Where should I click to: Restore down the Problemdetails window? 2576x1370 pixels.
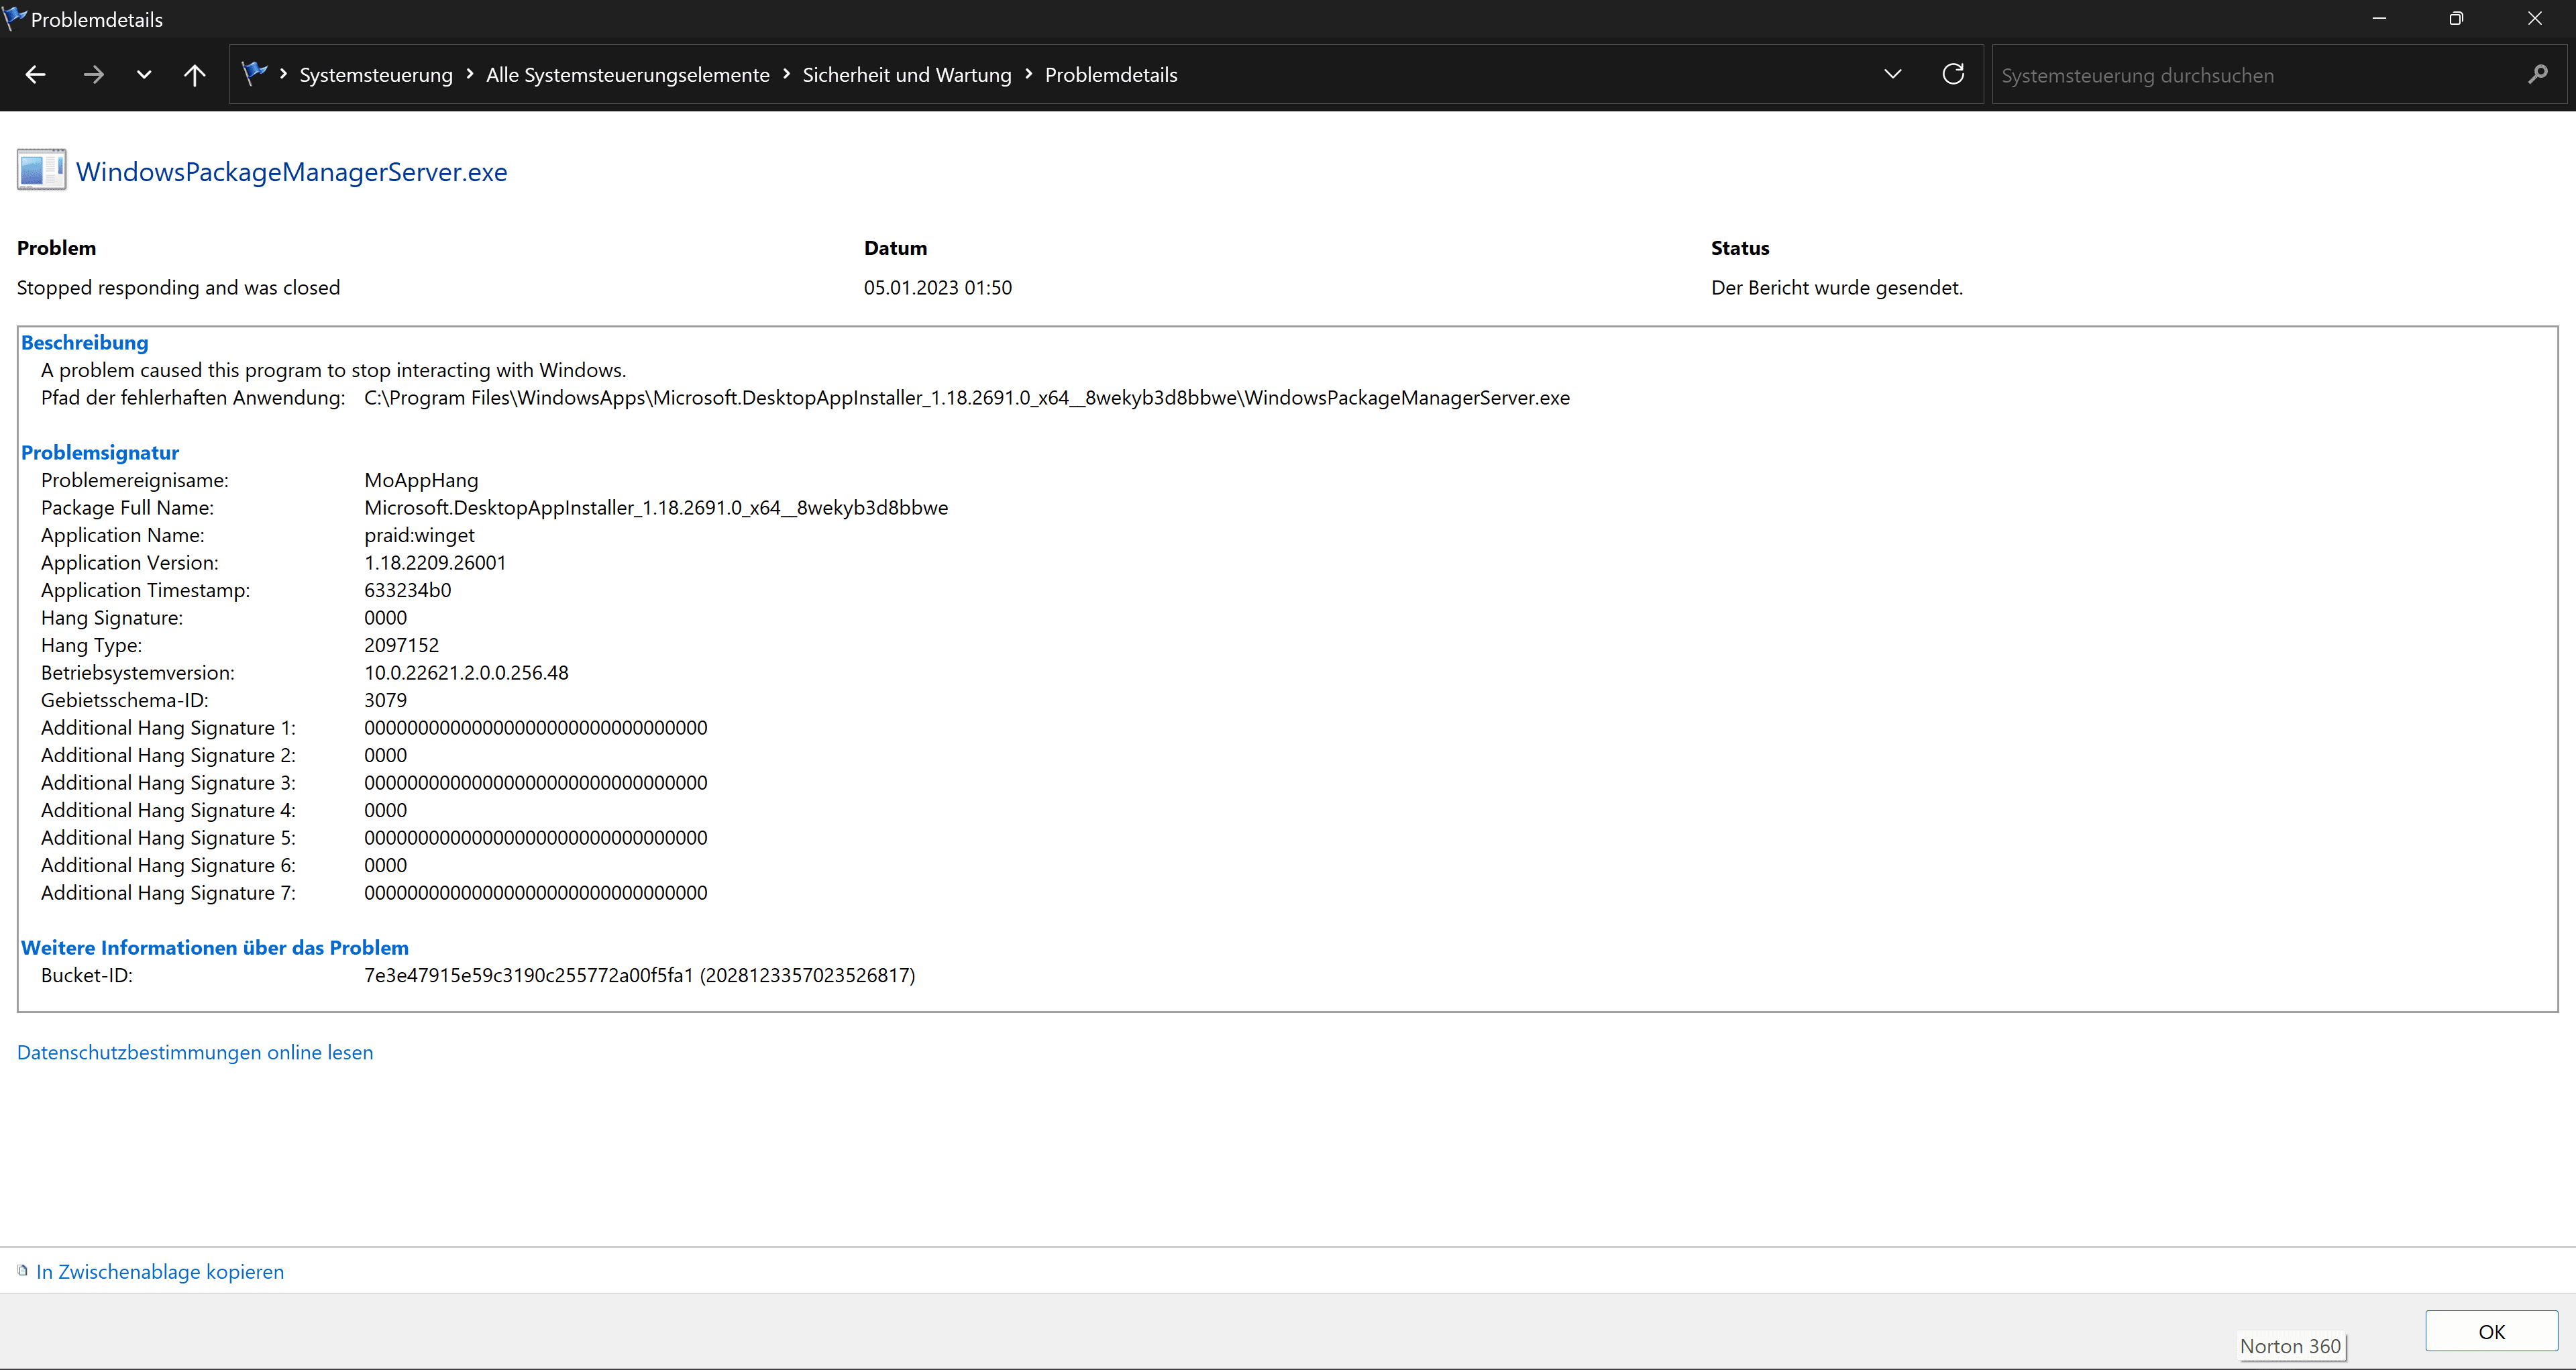[x=2456, y=19]
